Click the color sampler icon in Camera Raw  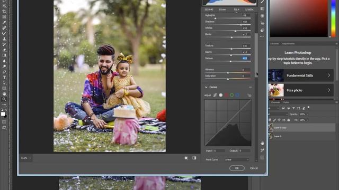coord(263,150)
